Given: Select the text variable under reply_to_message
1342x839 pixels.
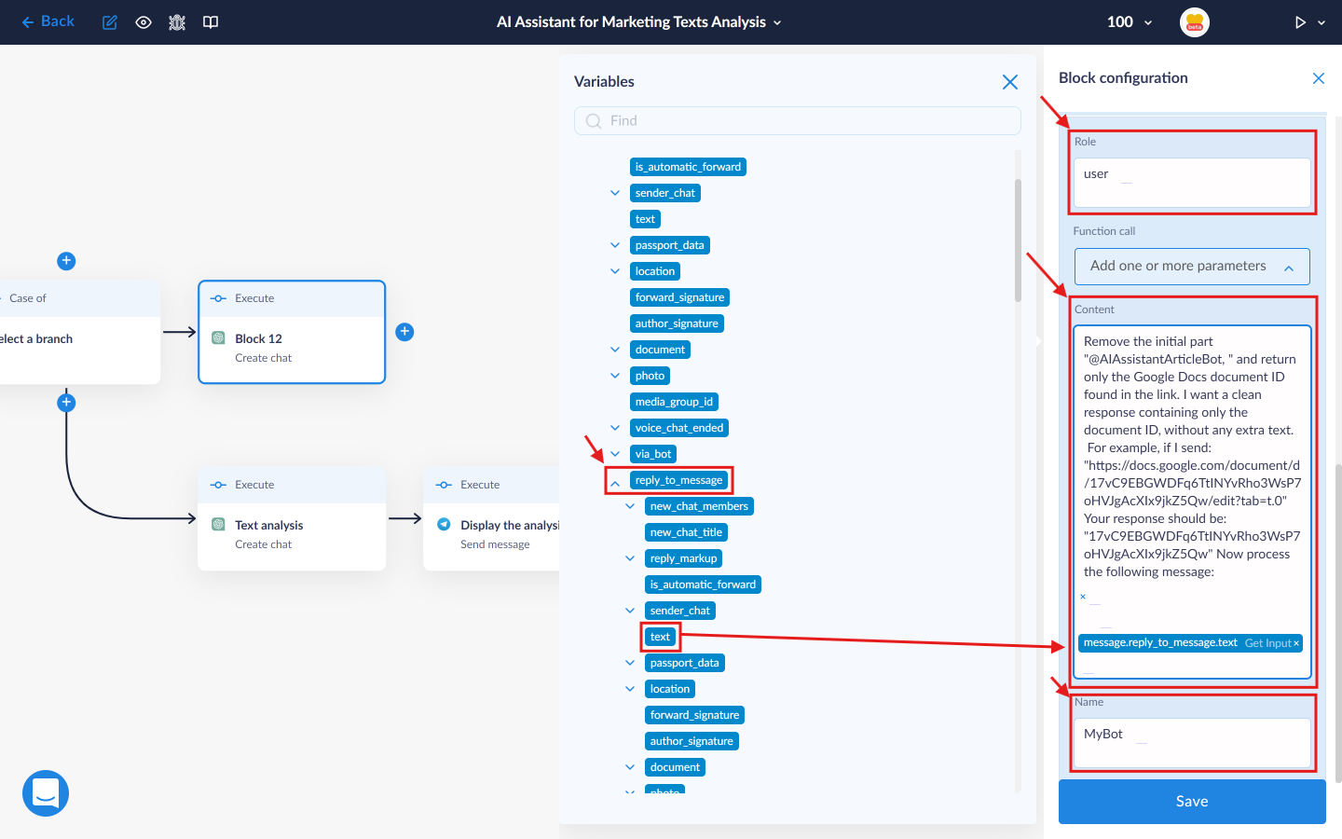Looking at the screenshot, I should (661, 637).
